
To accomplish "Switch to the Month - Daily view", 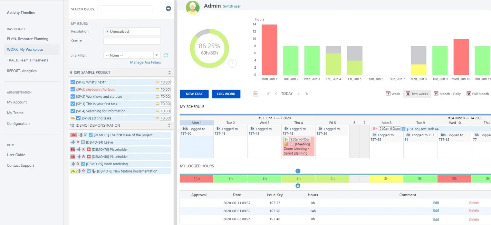I will coord(447,94).
